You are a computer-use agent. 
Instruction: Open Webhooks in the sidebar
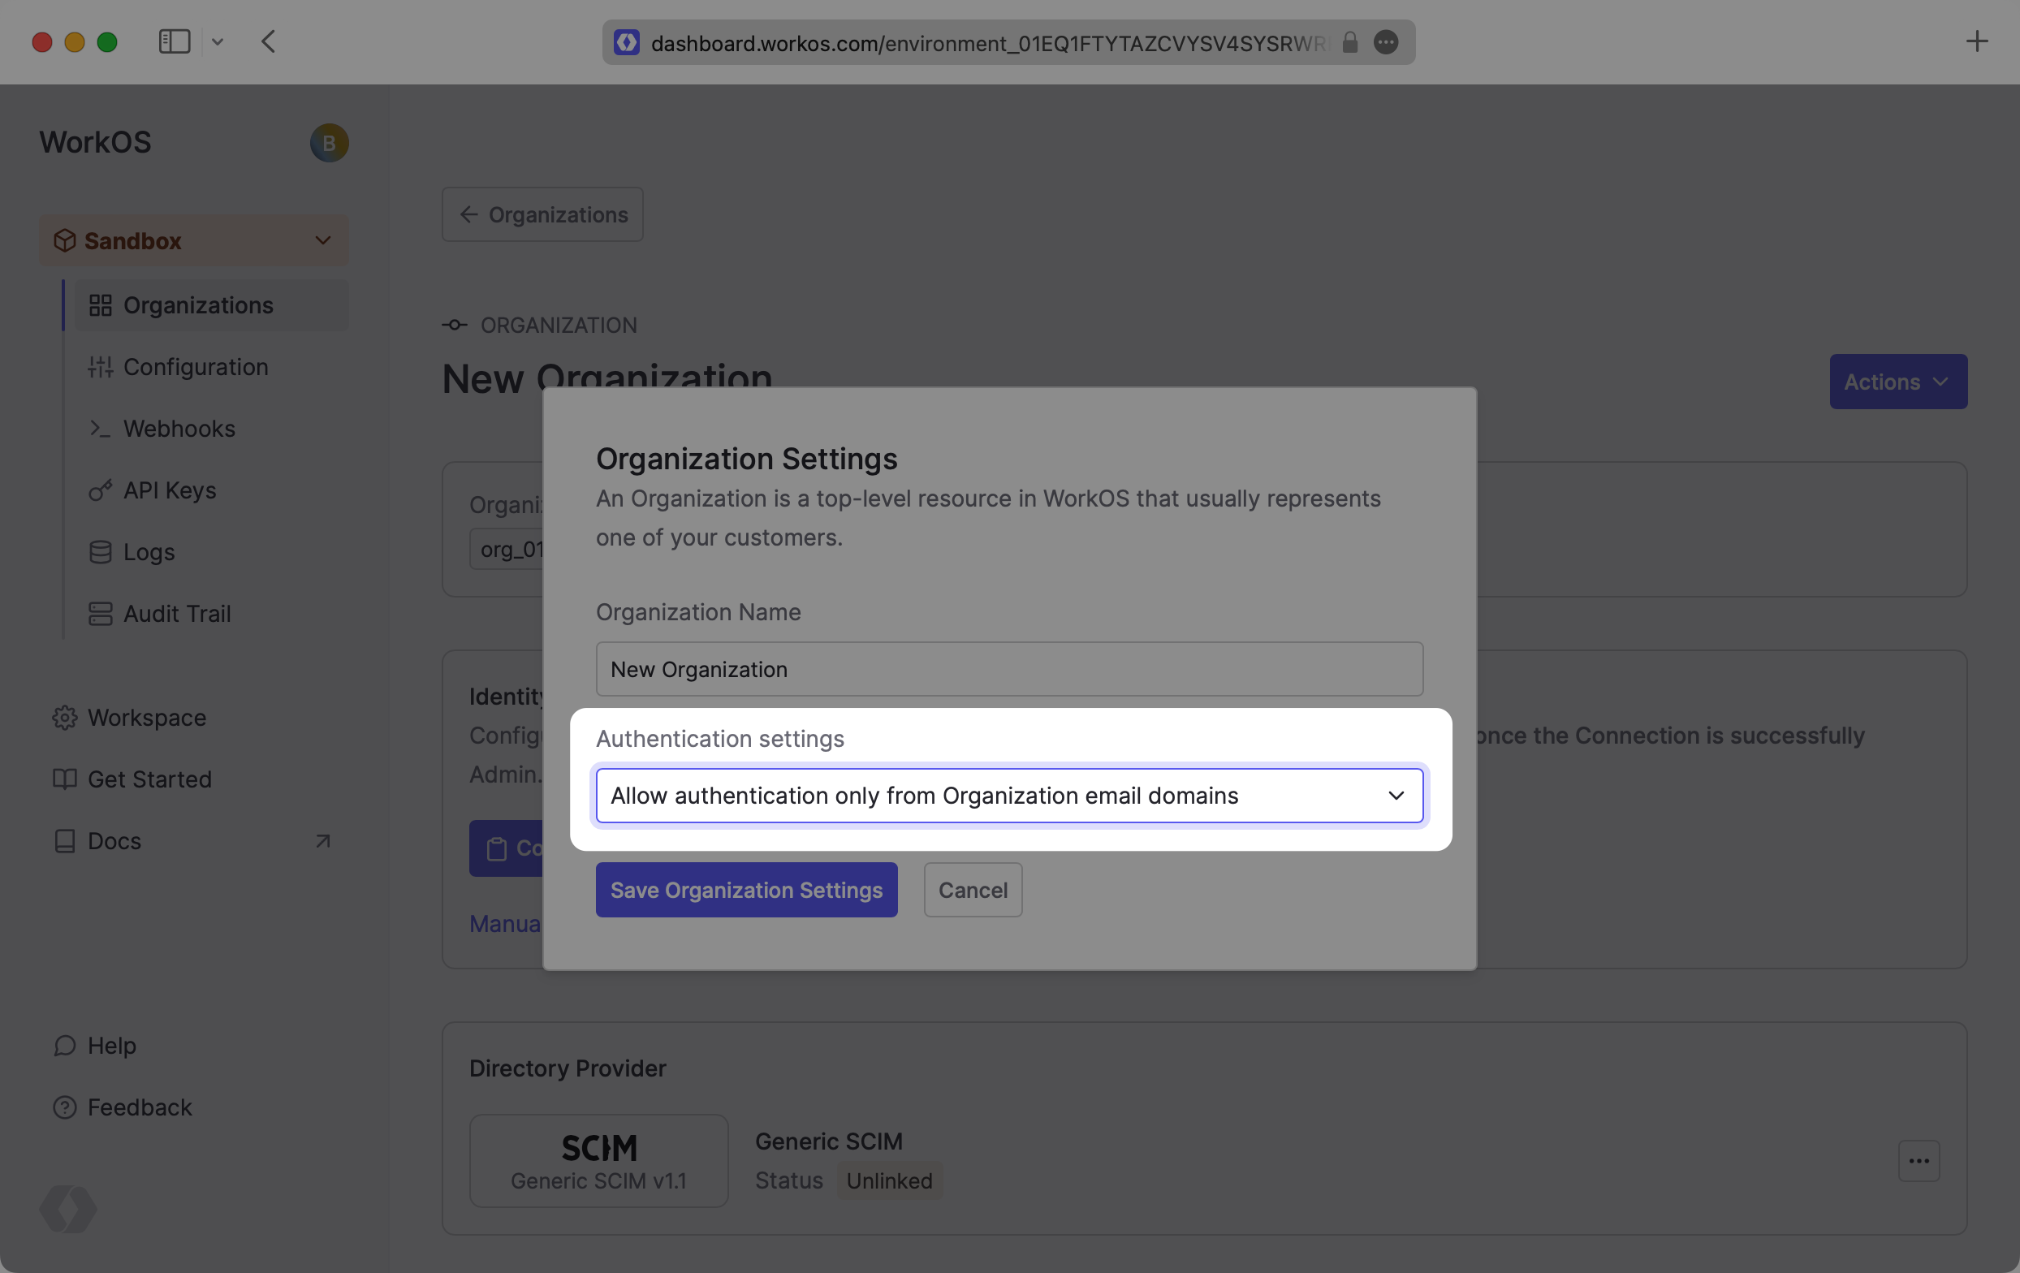(179, 429)
